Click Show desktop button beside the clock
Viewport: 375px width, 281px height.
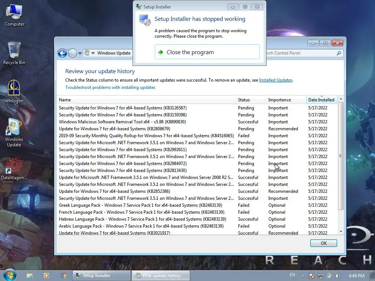point(372,276)
